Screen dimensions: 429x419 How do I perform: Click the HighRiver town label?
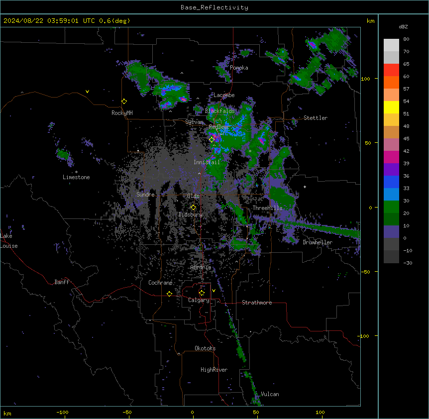[214, 370]
